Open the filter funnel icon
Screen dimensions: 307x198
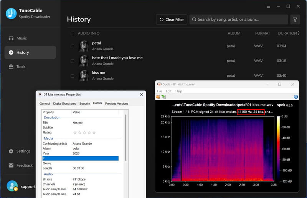[295, 20]
